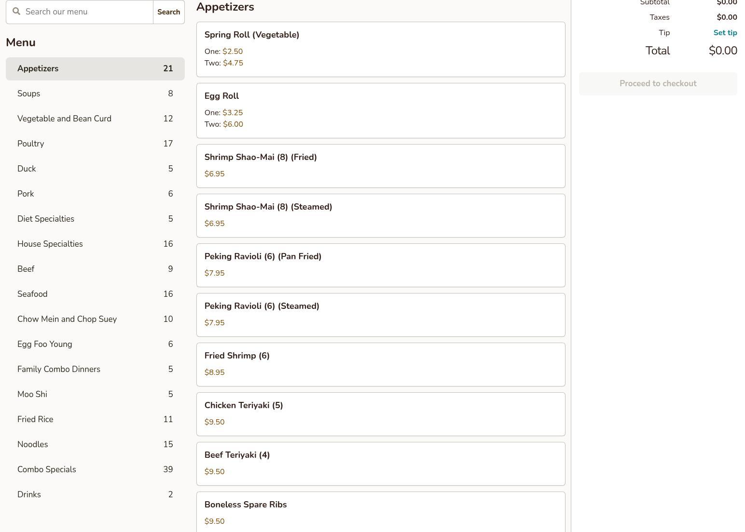
Task: Select the Drinks category
Action: point(95,495)
